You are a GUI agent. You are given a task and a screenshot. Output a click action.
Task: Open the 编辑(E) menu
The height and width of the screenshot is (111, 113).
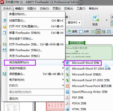click(19, 9)
